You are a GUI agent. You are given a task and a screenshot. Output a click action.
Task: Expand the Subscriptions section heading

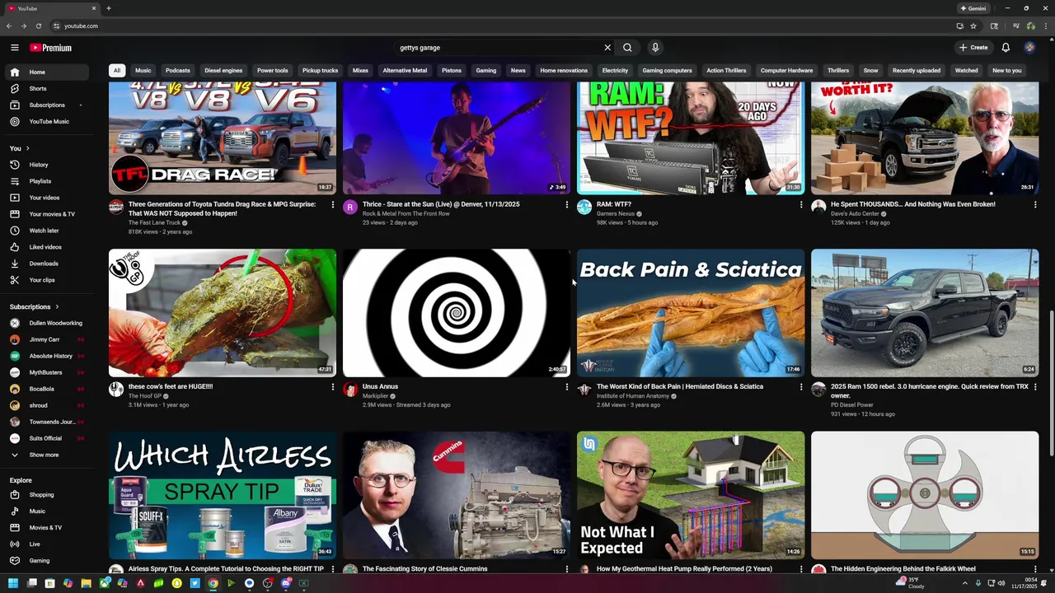(x=35, y=306)
